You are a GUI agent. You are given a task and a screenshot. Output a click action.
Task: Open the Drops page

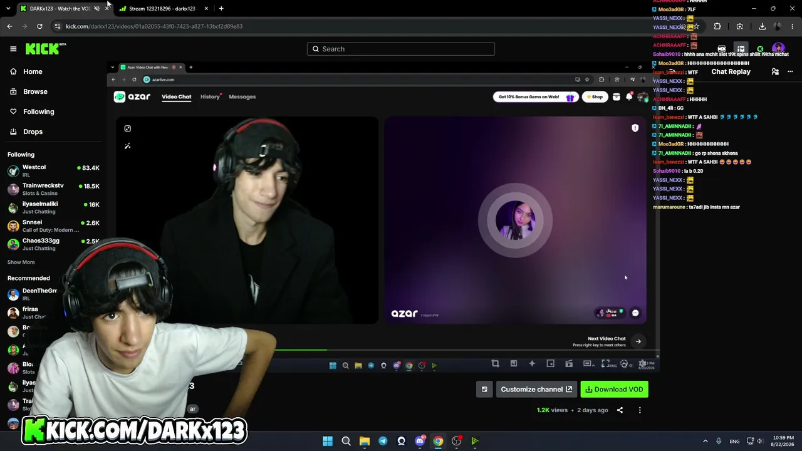pos(33,132)
